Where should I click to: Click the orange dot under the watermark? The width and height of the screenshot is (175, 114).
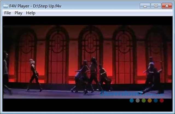pos(150,100)
